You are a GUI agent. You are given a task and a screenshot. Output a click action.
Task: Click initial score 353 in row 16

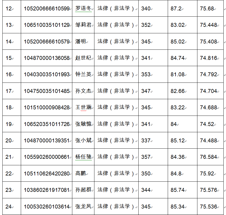tap(146, 74)
